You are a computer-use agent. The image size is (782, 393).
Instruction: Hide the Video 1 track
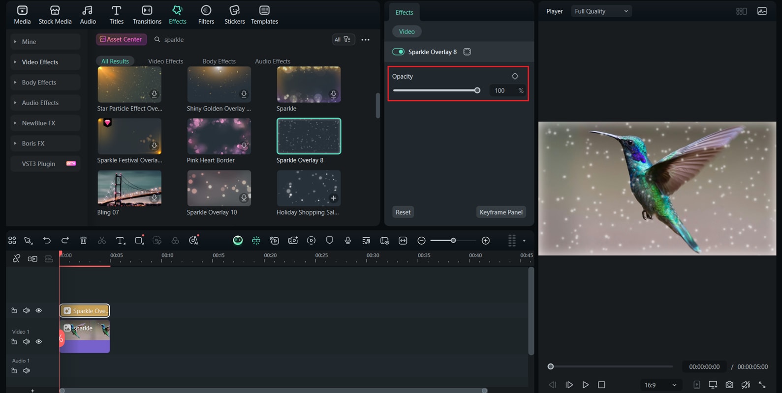(39, 341)
